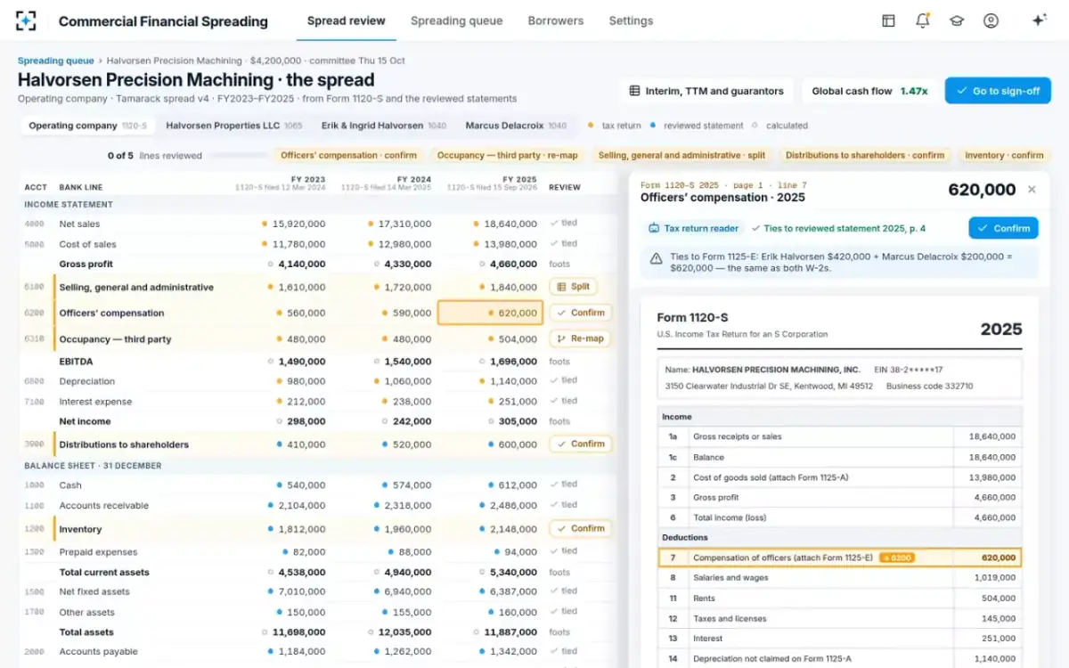The image size is (1069, 668).
Task: Click Accounts payable FY 2023 value 1,184,000
Action: pos(302,651)
